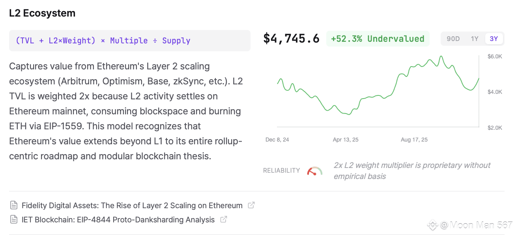This screenshot has width=516, height=235.
Task: Click the reliability gauge icon
Action: coord(315,171)
